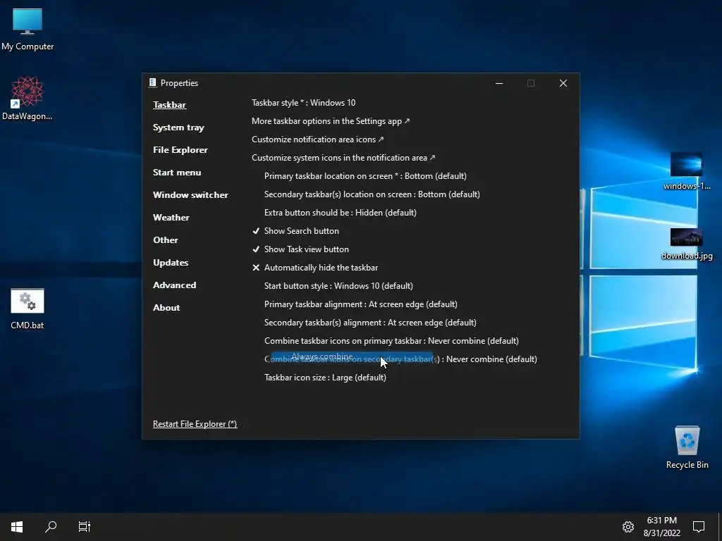The height and width of the screenshot is (541, 722).
Task: Click the Properties window title icon
Action: pos(153,83)
